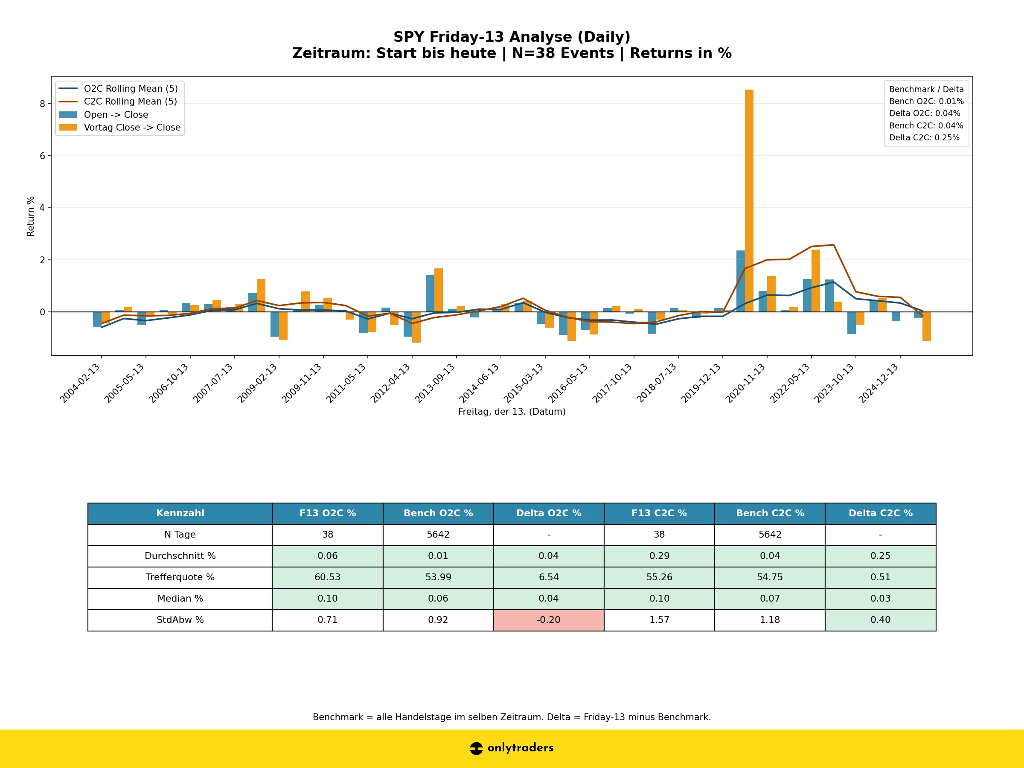The height and width of the screenshot is (768, 1024).
Task: Click the Freitag, der 13. axis label
Action: pos(512,412)
